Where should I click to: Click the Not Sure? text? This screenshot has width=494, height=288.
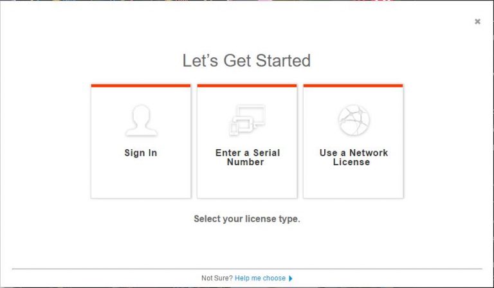217,278
